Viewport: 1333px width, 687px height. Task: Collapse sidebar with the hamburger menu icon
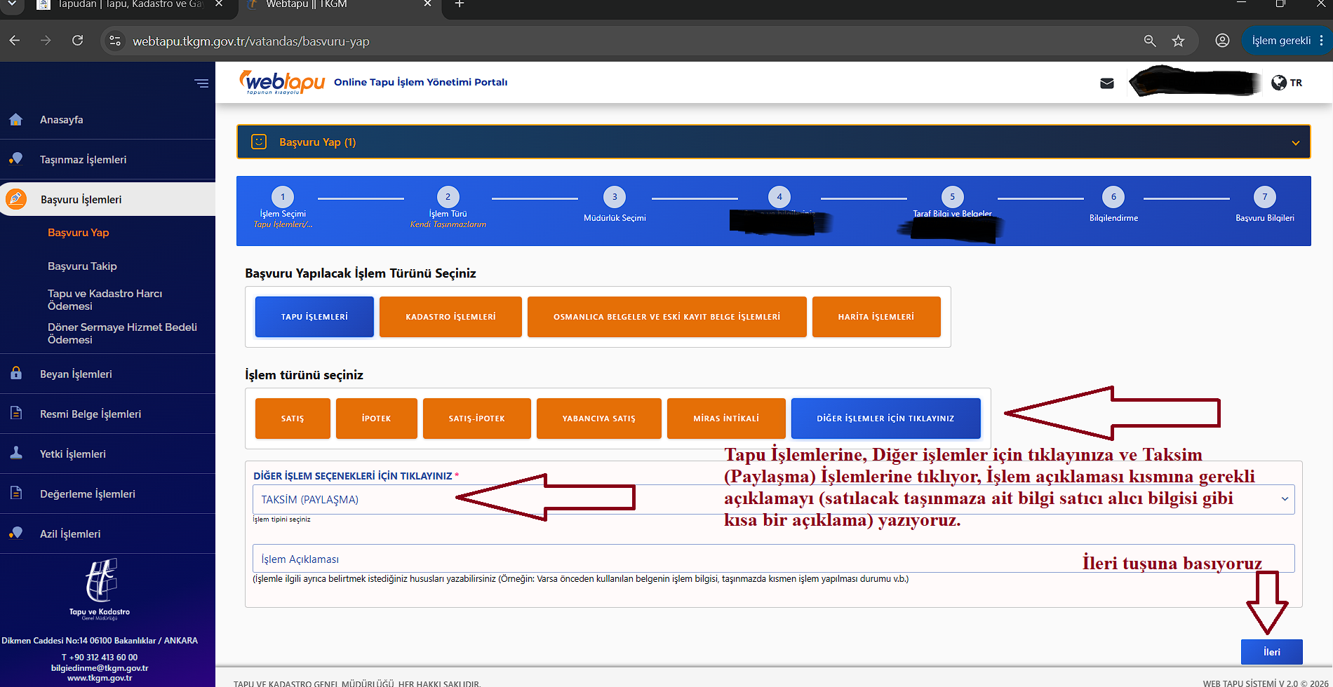pos(201,83)
